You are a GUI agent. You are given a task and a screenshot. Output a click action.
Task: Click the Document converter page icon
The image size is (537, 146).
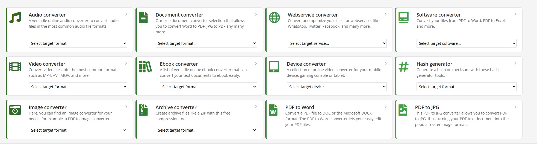[x=143, y=18]
